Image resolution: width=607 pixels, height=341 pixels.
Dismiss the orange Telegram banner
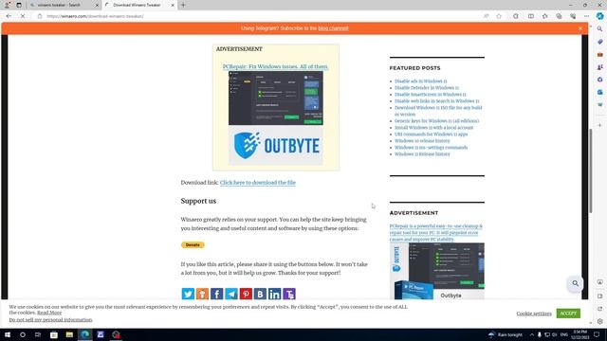(x=580, y=28)
